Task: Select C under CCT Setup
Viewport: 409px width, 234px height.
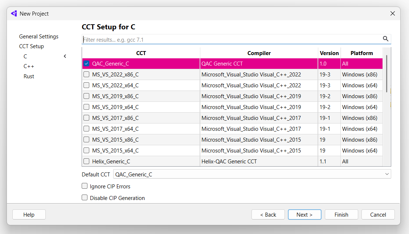Action: (25, 56)
